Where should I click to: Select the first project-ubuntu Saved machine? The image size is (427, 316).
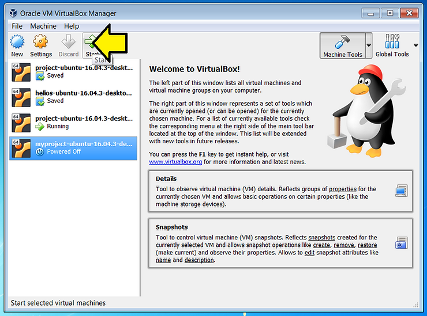(x=73, y=72)
